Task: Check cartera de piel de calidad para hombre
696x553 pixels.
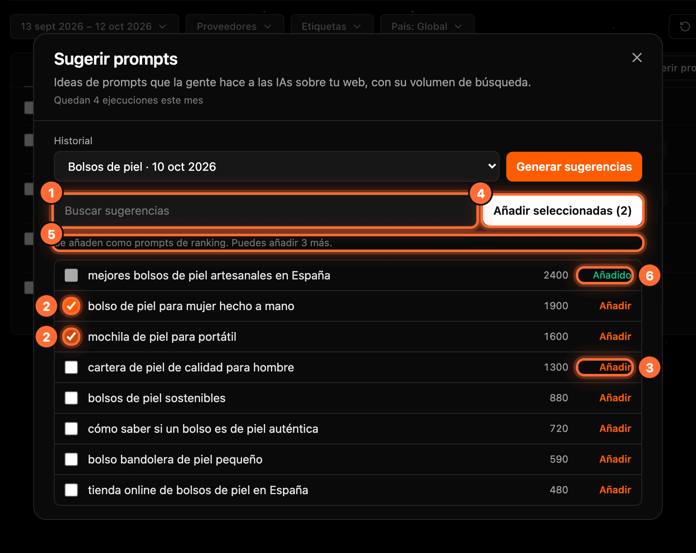Action: (x=71, y=367)
